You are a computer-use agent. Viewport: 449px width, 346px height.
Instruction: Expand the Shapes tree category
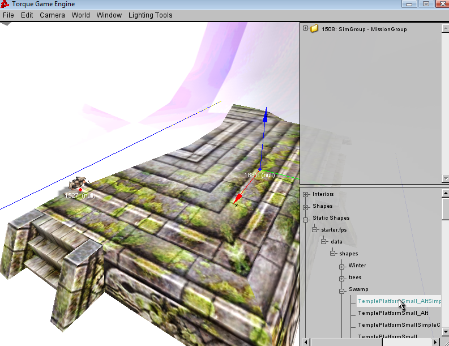click(306, 206)
